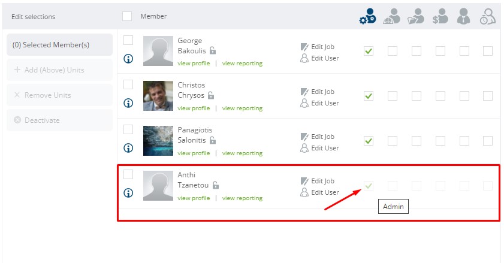The height and width of the screenshot is (263, 504).
Task: Open info icon for Anthi Tzanetou
Action: (128, 193)
